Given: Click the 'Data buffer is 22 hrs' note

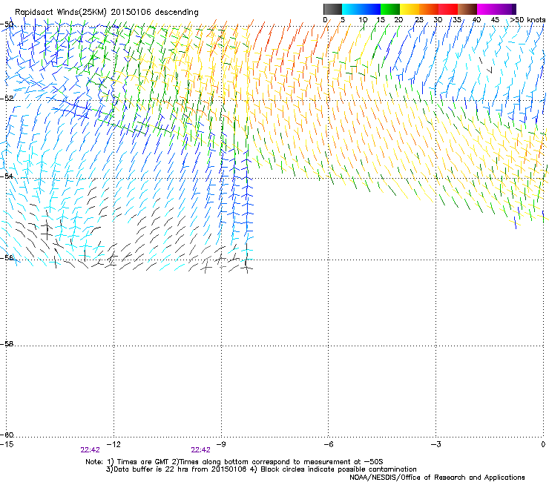Looking at the screenshot, I should coord(261,469).
